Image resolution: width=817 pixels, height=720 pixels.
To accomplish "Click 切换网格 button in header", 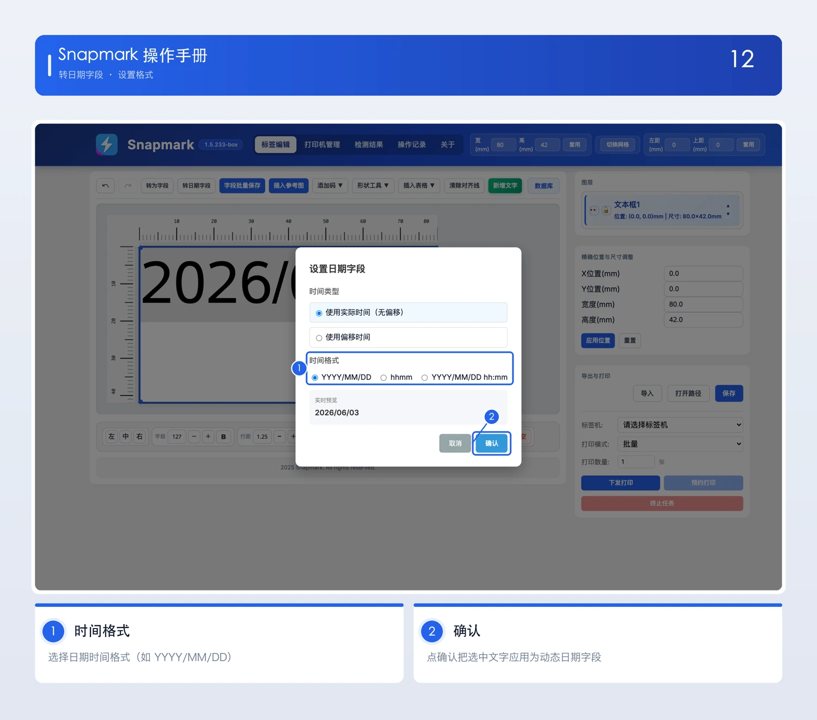I will (x=618, y=145).
